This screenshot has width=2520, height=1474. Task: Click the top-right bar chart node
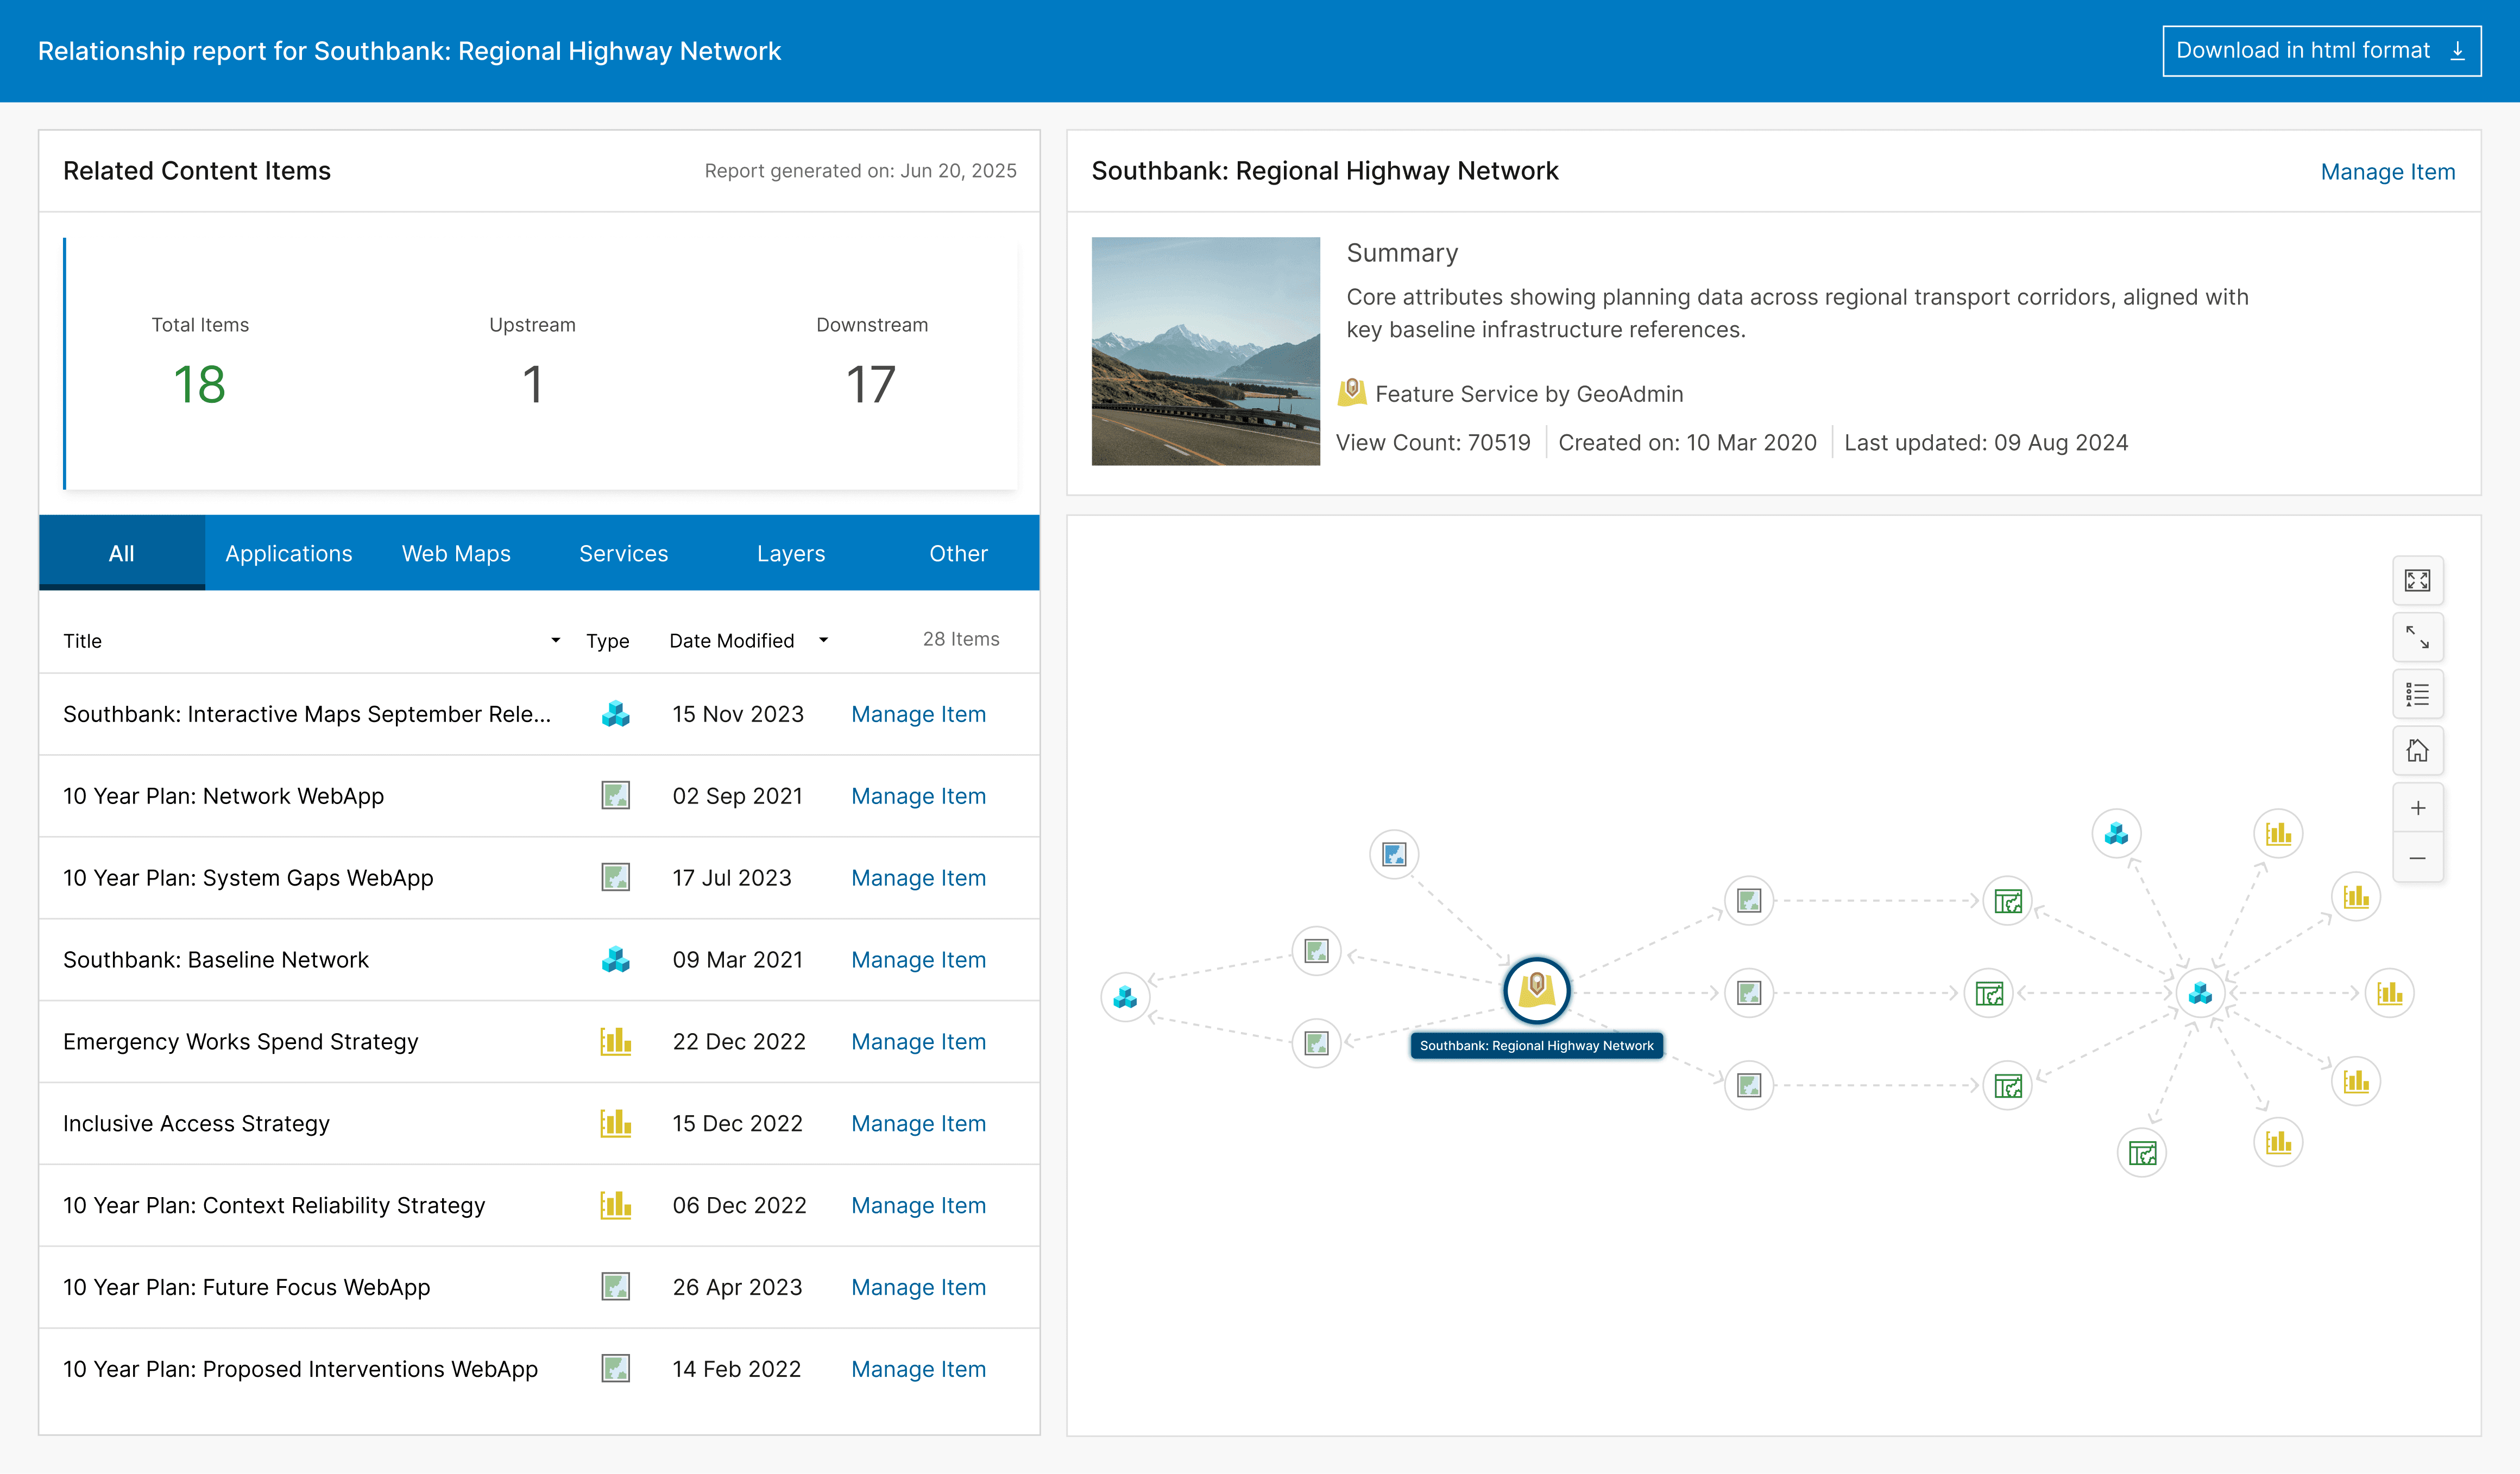[x=2278, y=833]
